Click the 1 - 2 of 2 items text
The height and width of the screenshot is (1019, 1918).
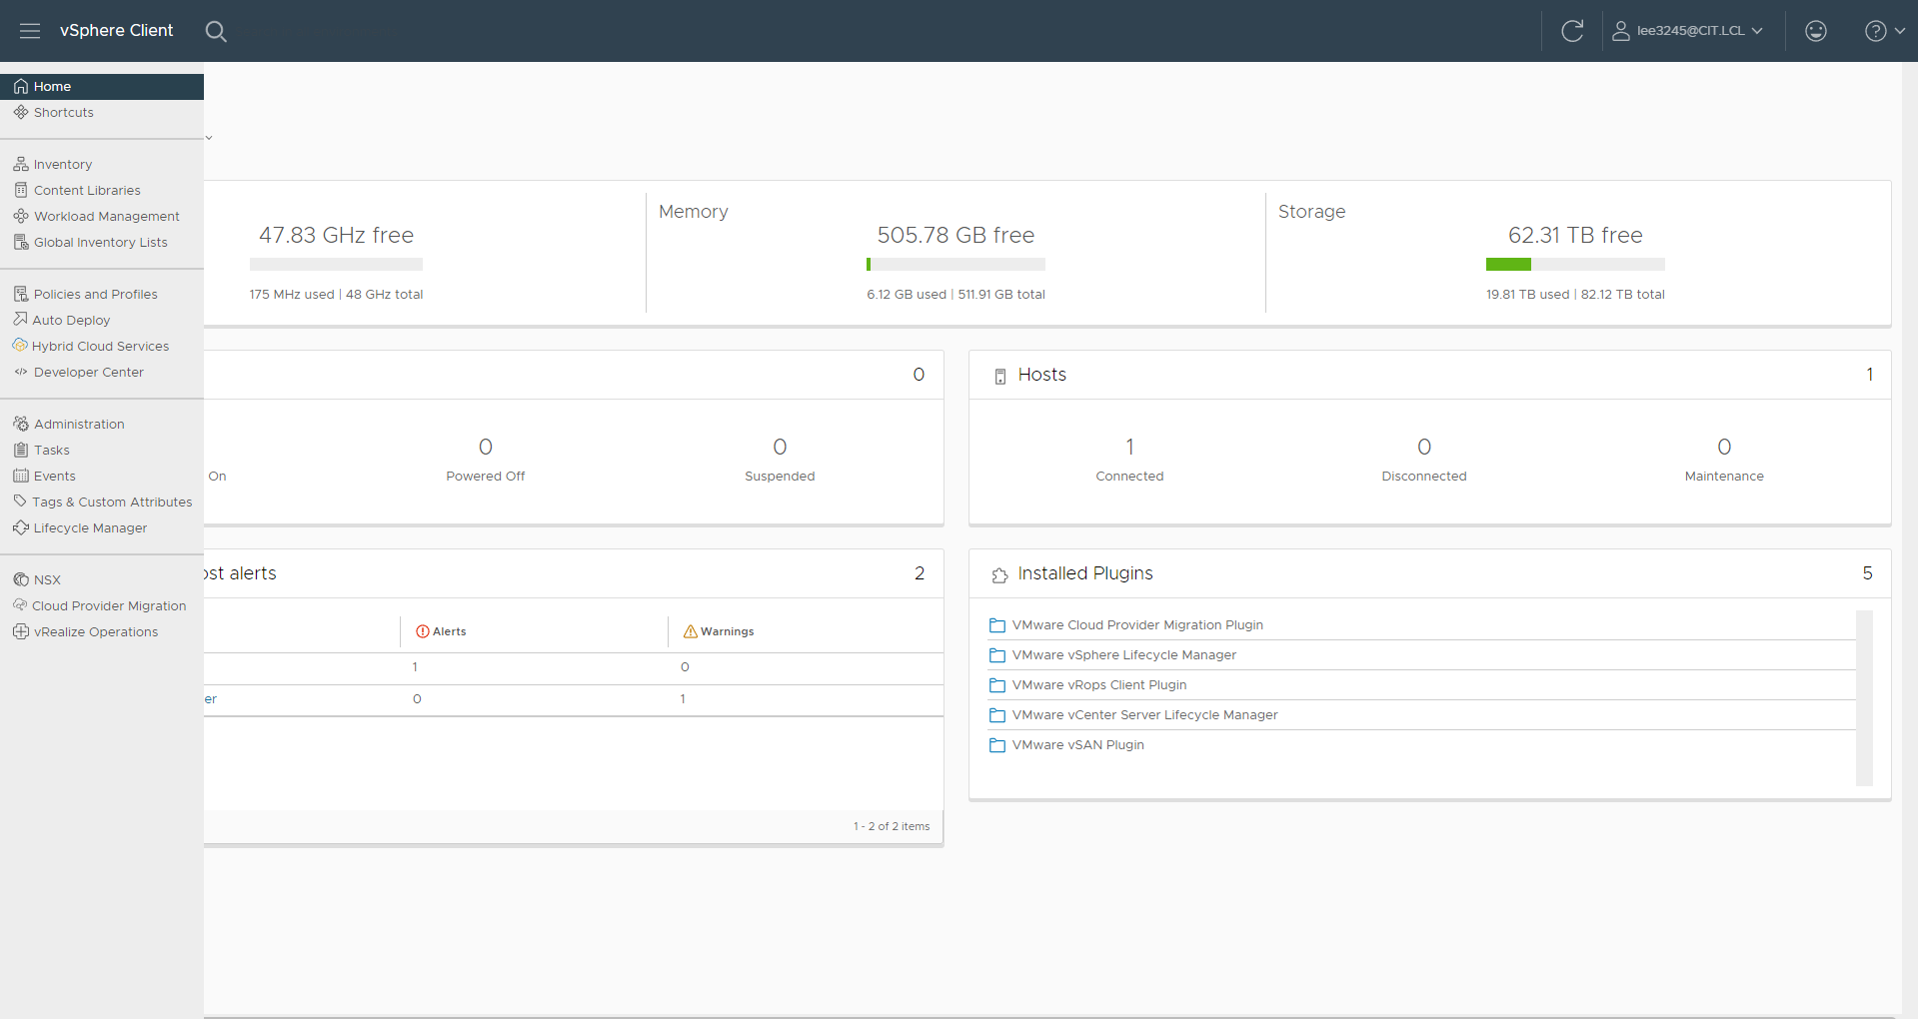coord(892,826)
